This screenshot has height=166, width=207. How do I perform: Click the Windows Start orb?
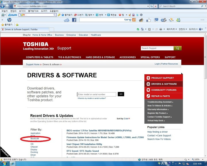point(4,164)
